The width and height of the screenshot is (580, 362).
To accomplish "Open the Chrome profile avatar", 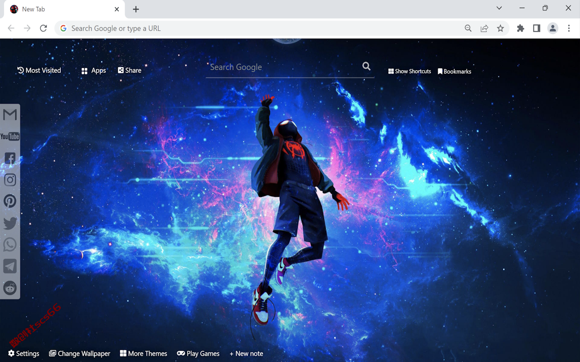I will click(x=553, y=29).
